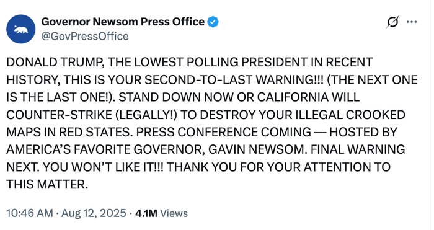The height and width of the screenshot is (230, 434).
Task: Click the 10:46 AM timestamp
Action: point(29,213)
